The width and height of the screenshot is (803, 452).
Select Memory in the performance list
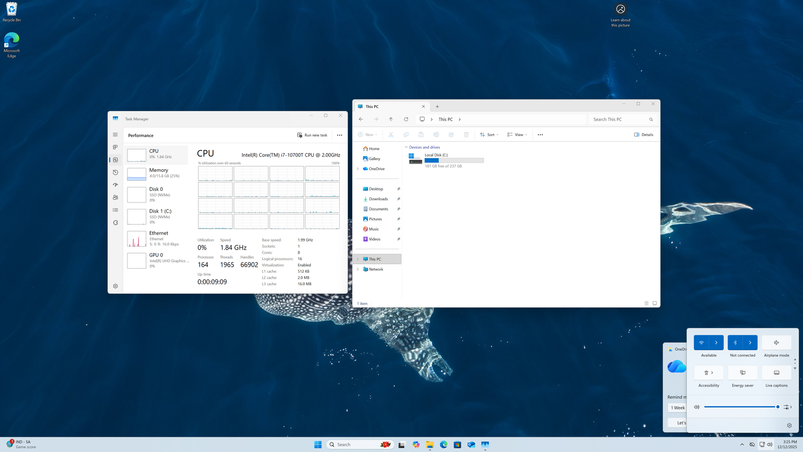157,173
